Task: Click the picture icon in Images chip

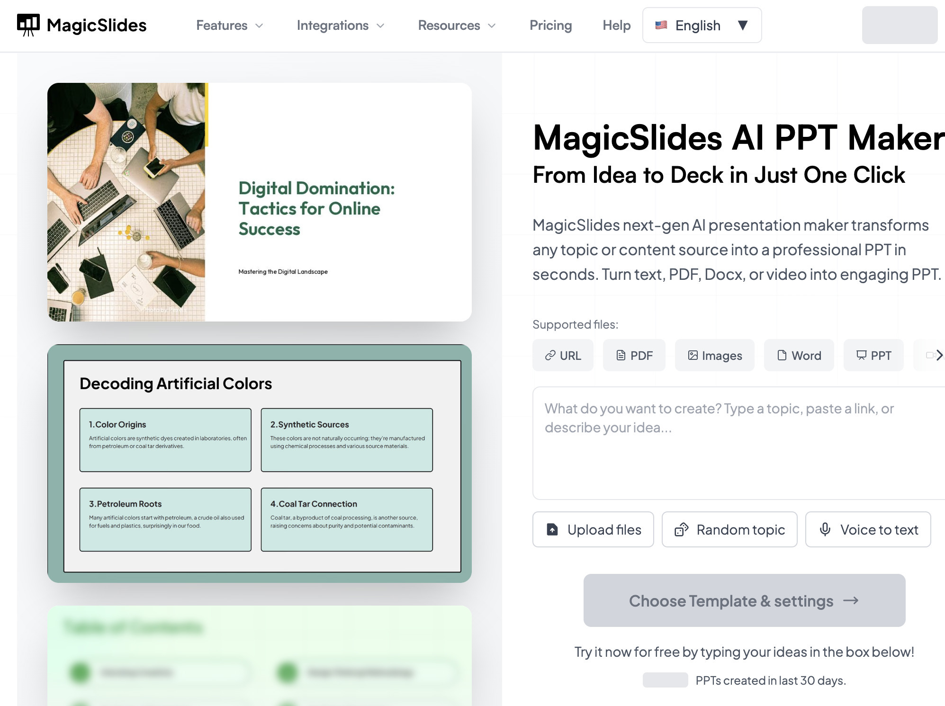Action: coord(693,356)
